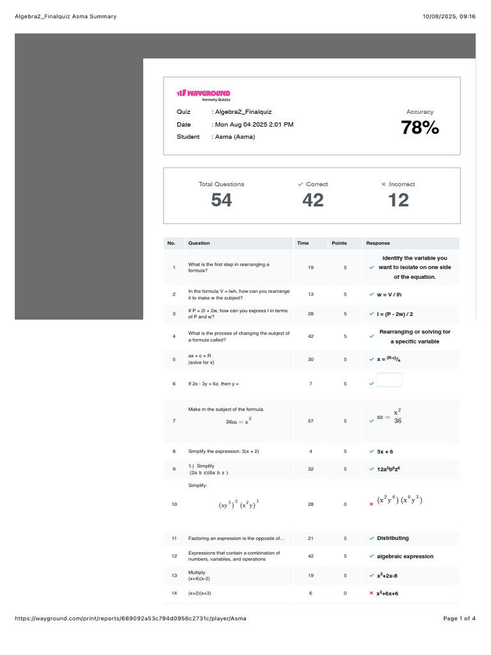Click the Points column header
491x655 pixels.
point(339,243)
